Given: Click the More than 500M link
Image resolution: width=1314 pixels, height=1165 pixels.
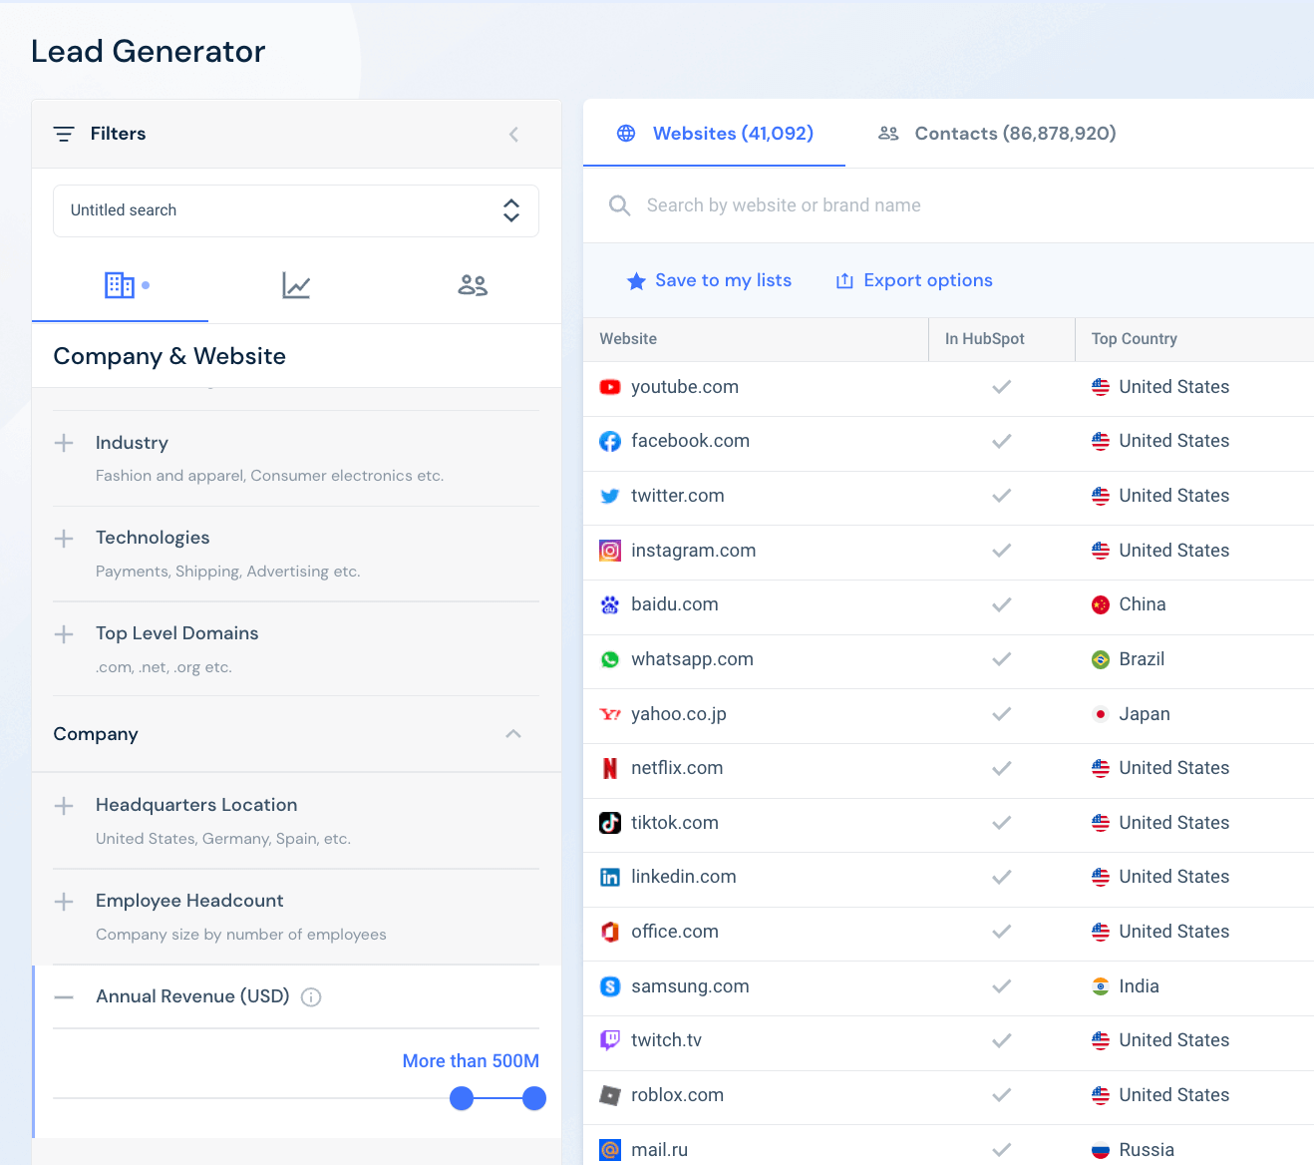Looking at the screenshot, I should tap(471, 1060).
